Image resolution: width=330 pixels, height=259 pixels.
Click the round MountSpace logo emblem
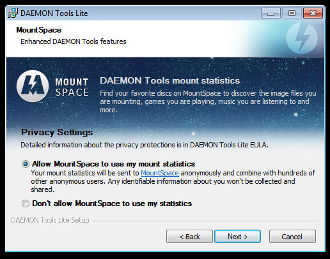(33, 86)
